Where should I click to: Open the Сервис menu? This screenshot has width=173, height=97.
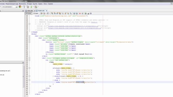pos(40,4)
